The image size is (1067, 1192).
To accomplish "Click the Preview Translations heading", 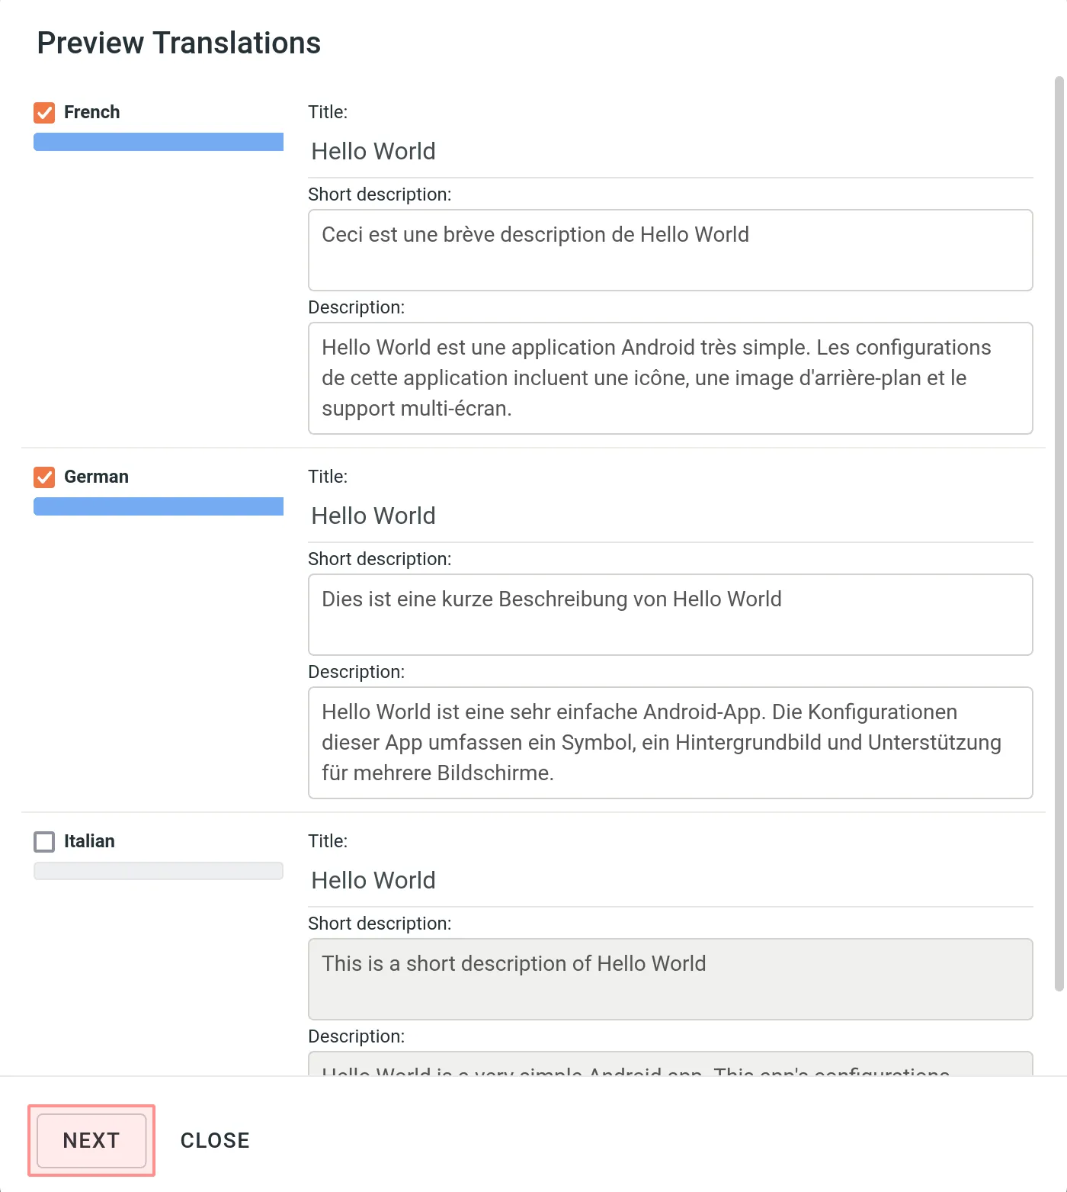I will [x=178, y=42].
